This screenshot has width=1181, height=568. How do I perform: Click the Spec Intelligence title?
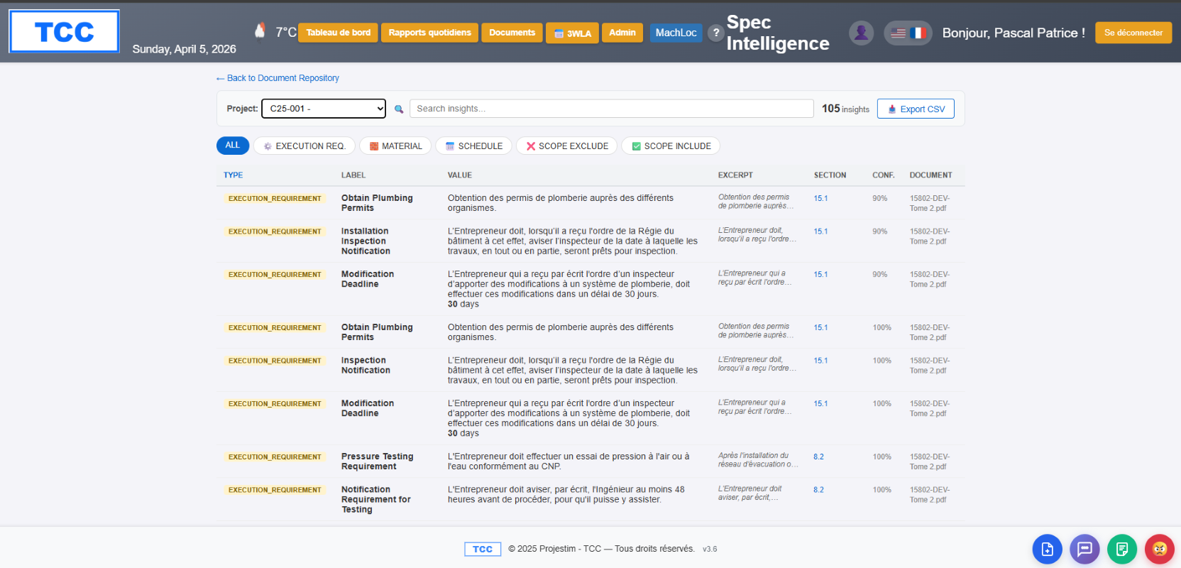coord(778,33)
